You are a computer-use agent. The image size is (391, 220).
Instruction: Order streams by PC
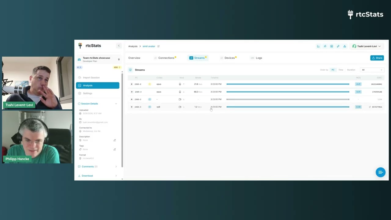point(333,70)
